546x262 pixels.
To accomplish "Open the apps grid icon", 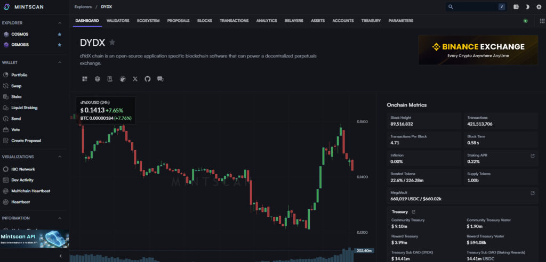I will [x=542, y=21].
